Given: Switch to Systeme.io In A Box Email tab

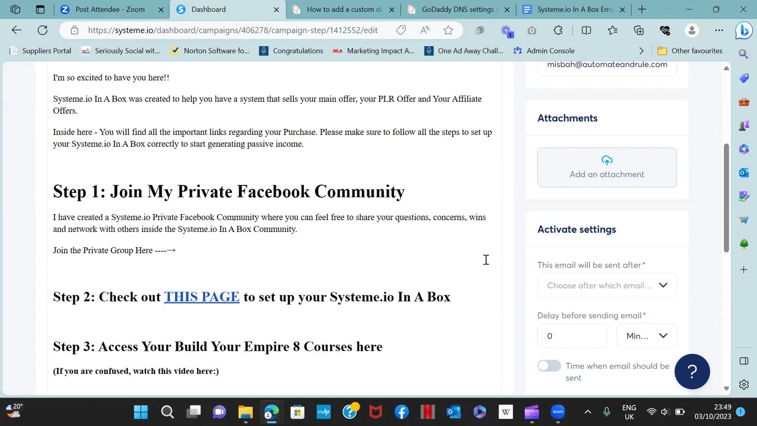Looking at the screenshot, I should [x=575, y=9].
